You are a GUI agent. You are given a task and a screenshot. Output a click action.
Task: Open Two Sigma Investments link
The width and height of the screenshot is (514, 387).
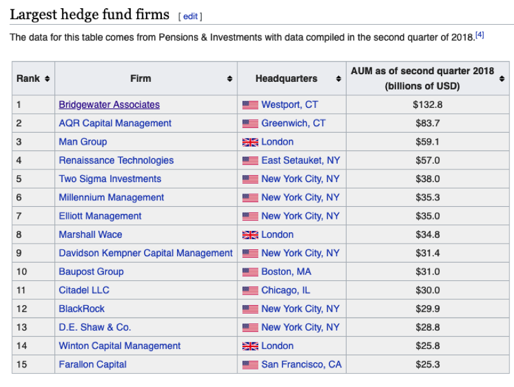point(110,179)
